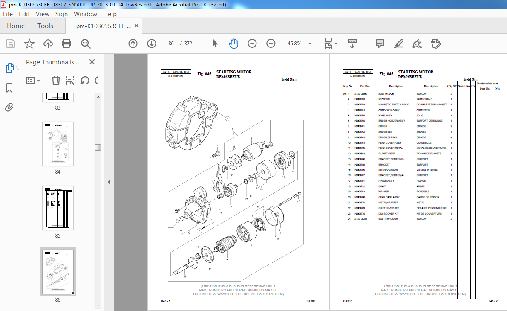Image resolution: width=507 pixels, height=311 pixels.
Task: Click GEAR CASE ASS'Y description row
Action: (389, 197)
